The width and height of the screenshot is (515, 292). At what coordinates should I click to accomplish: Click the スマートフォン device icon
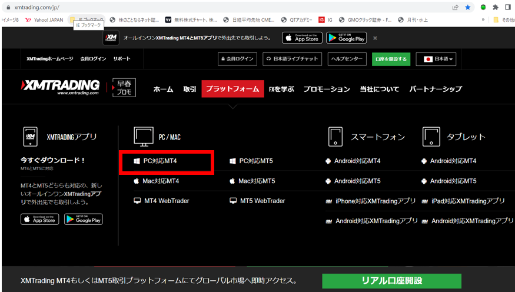pyautogui.click(x=335, y=137)
